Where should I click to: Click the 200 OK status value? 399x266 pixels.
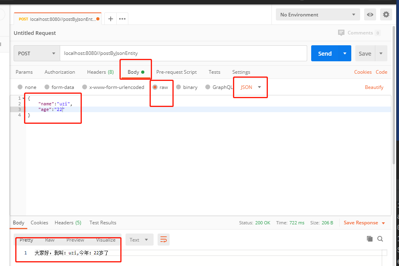pyautogui.click(x=263, y=223)
